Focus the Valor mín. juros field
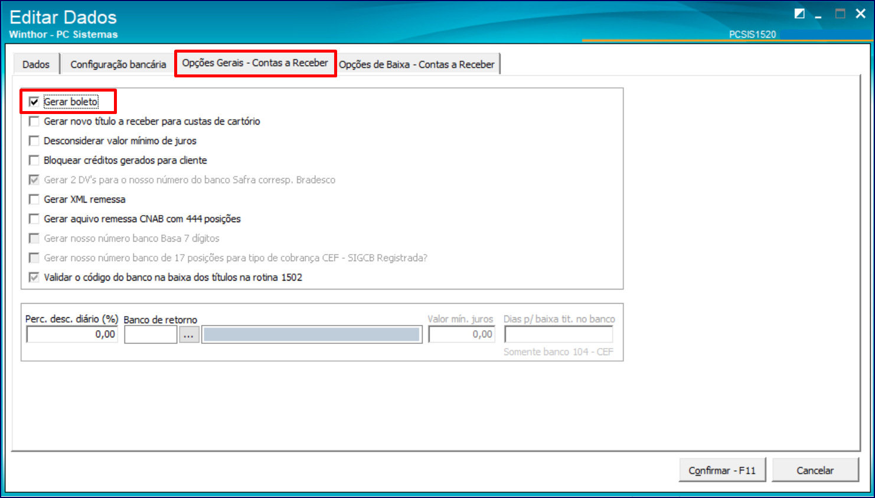Image resolution: width=875 pixels, height=498 pixels. pos(462,334)
